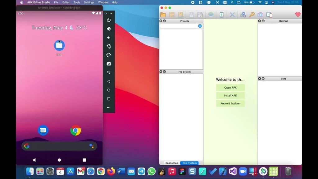
Task: Click the Save APK As toolbar icon
Action: [x=200, y=14]
